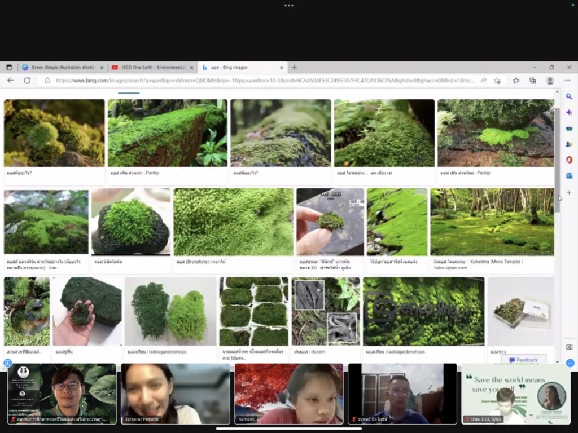Open the Tools briefcase sidebar icon
Viewport: 578px width, 433px height.
pyautogui.click(x=569, y=129)
